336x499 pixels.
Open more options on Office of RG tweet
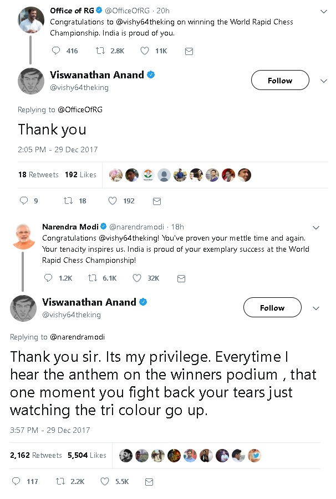(x=324, y=11)
